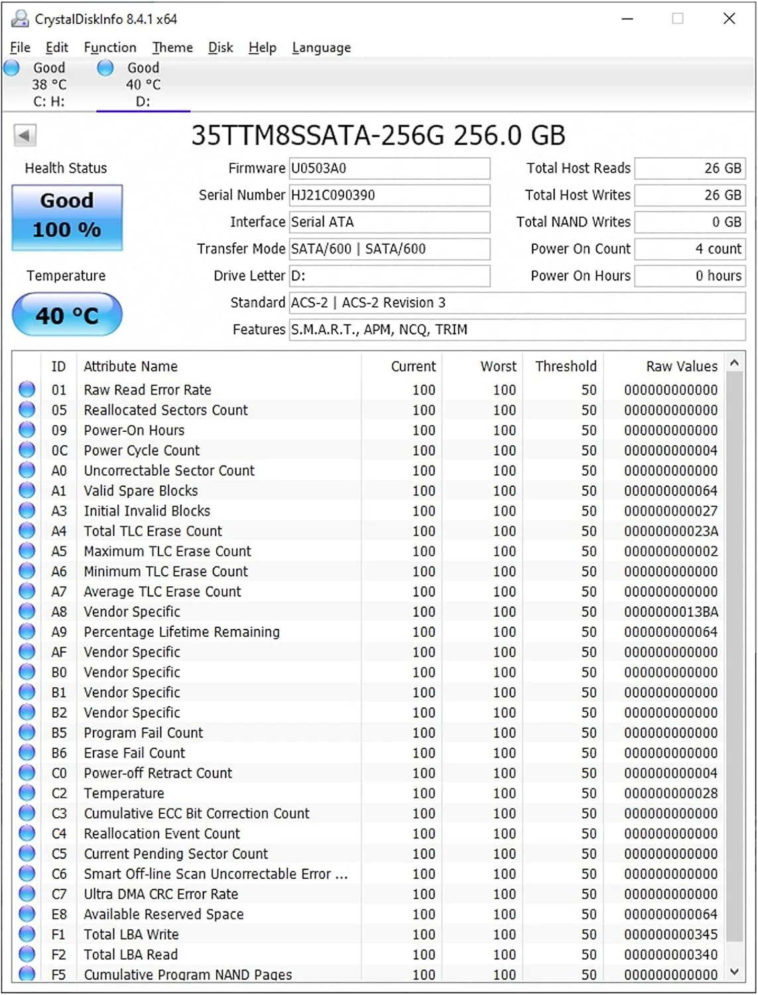Click the health status icon above drive C:
Screen dimensions: 758x995
point(11,67)
